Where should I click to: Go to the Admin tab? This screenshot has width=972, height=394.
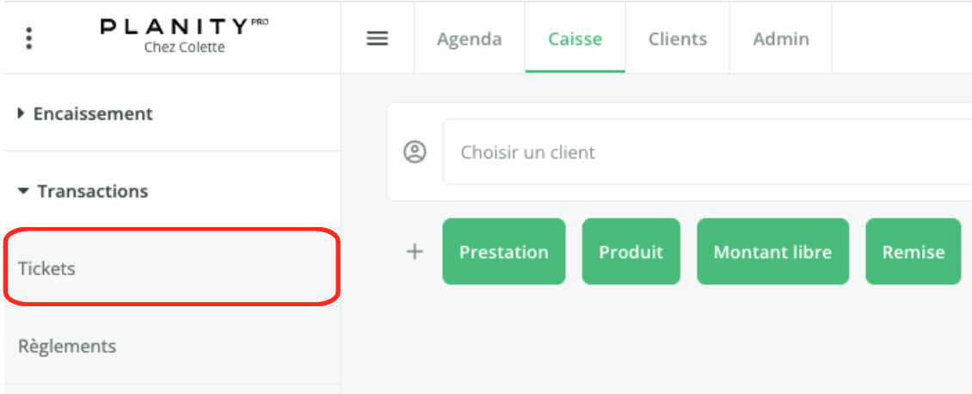(781, 39)
